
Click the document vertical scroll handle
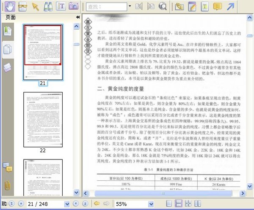(250, 35)
